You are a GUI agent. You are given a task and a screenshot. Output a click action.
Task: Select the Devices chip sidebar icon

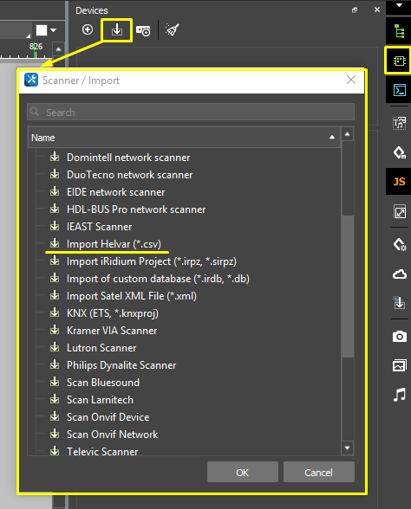pos(399,61)
